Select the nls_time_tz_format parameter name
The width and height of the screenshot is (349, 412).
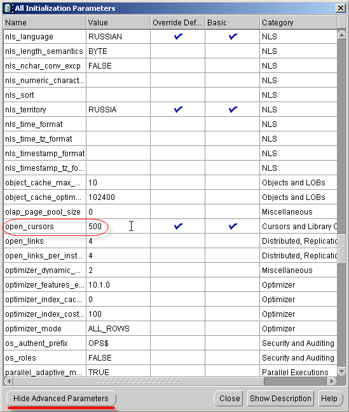(x=38, y=139)
